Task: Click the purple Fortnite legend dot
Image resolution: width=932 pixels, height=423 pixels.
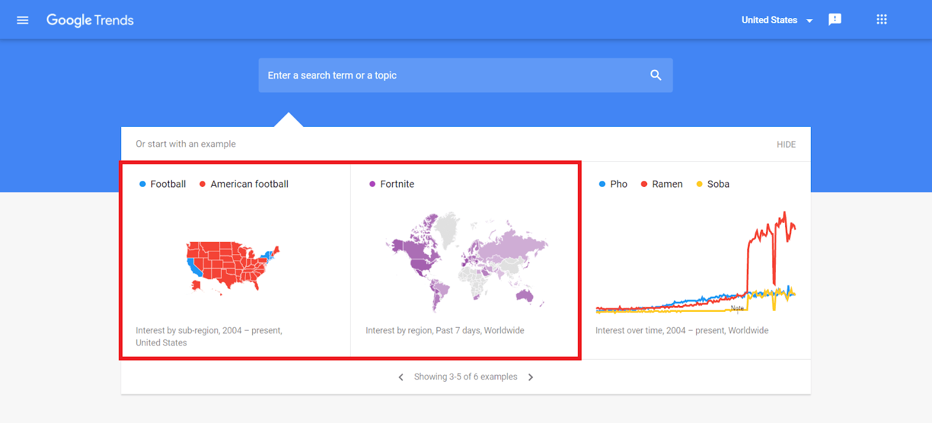Action: point(372,184)
